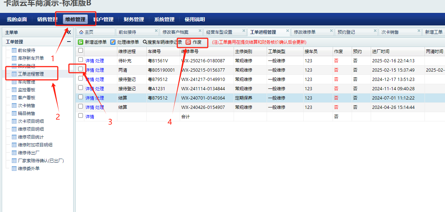The width and height of the screenshot is (445, 212).
Task: Open 维修待出厂 in the sidebar
Action: [x=29, y=153]
